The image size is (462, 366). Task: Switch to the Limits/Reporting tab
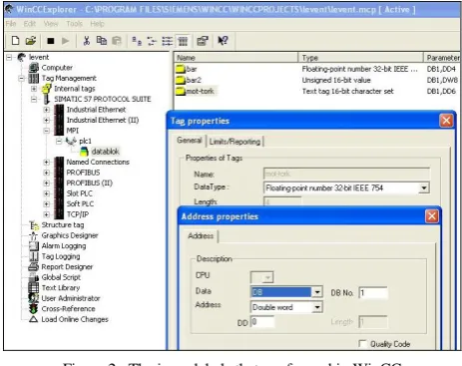[x=234, y=142]
